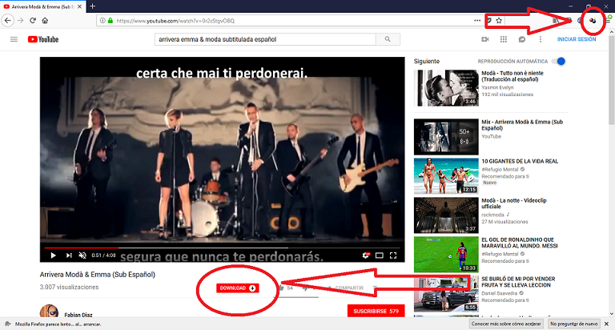Go back with the browser back arrow
The width and height of the screenshot is (615, 330).
pyautogui.click(x=8, y=20)
